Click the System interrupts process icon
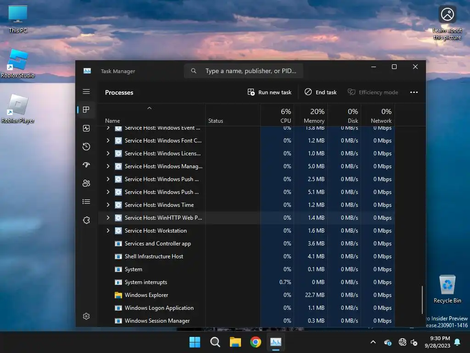This screenshot has width=470, height=353. click(118, 282)
